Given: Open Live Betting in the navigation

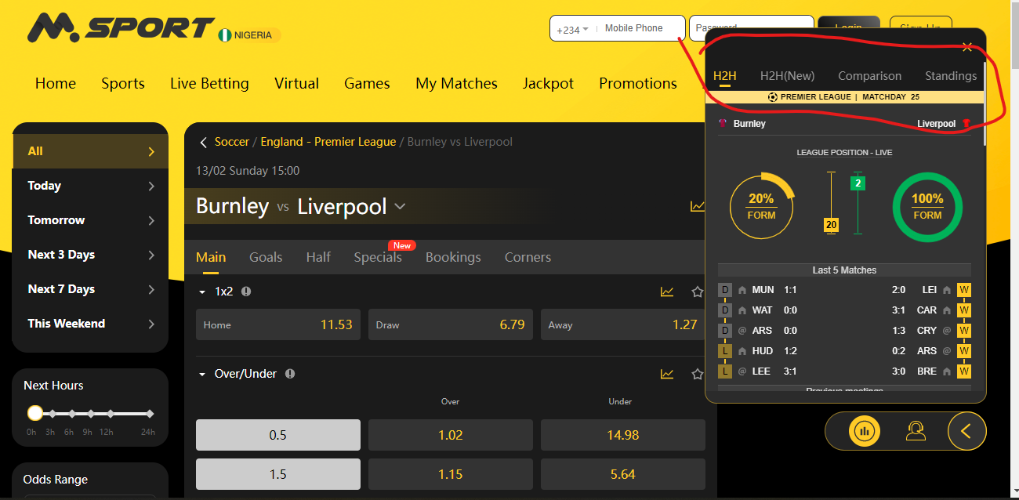Looking at the screenshot, I should (x=209, y=84).
